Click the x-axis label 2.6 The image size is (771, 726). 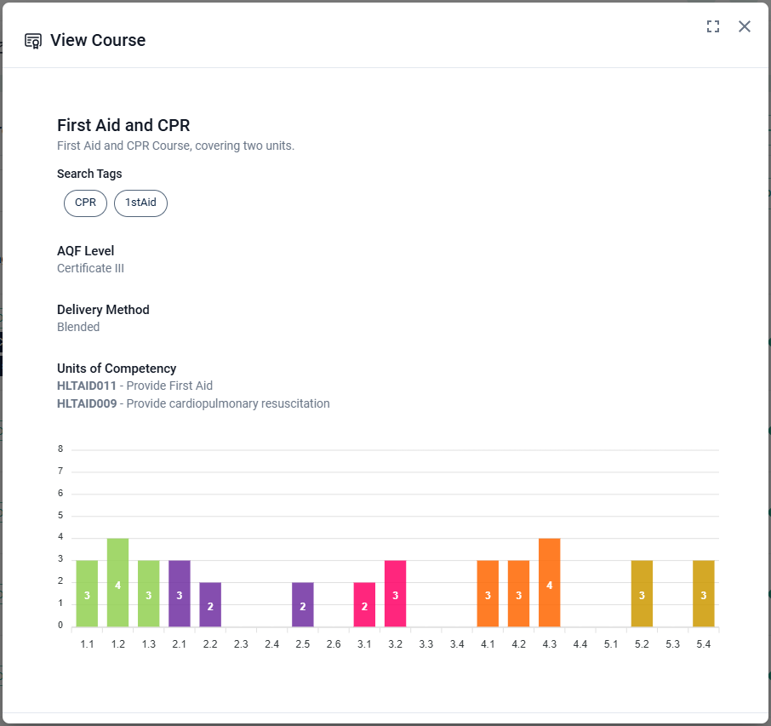[334, 644]
